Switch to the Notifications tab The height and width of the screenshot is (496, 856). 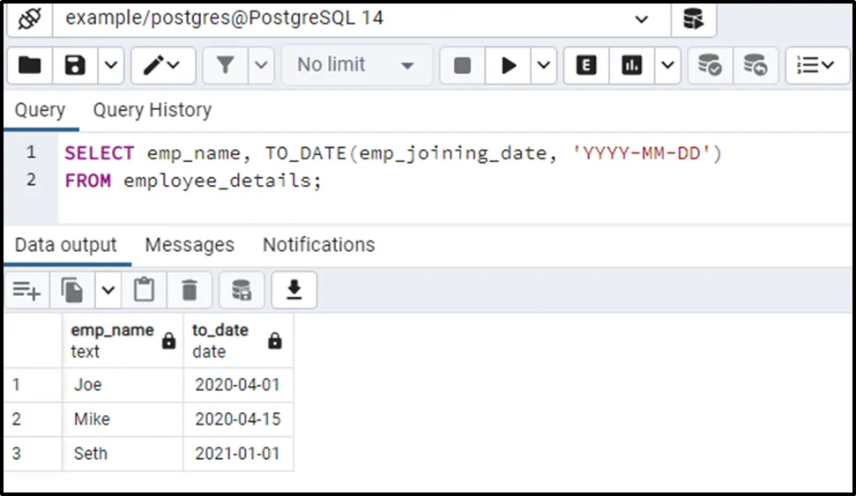coord(318,245)
